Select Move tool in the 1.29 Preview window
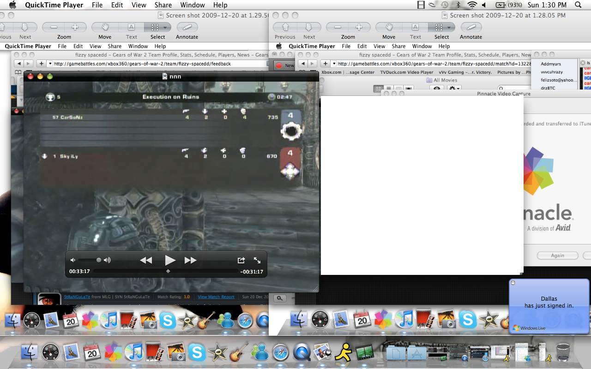This screenshot has height=369, width=591. pyautogui.click(x=105, y=28)
